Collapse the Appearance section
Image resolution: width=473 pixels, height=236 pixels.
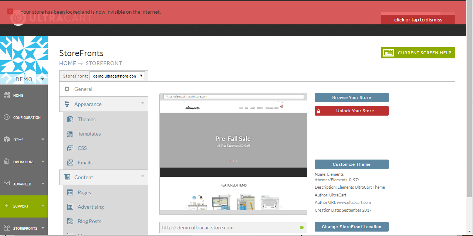tap(104, 104)
